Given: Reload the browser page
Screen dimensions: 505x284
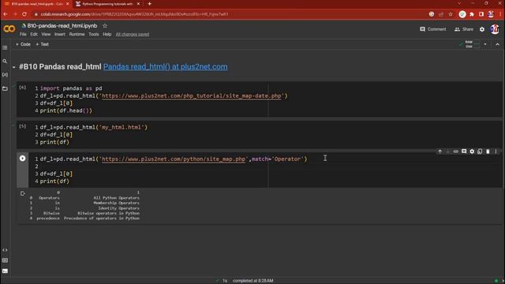Looking at the screenshot, I should pyautogui.click(x=24, y=14).
